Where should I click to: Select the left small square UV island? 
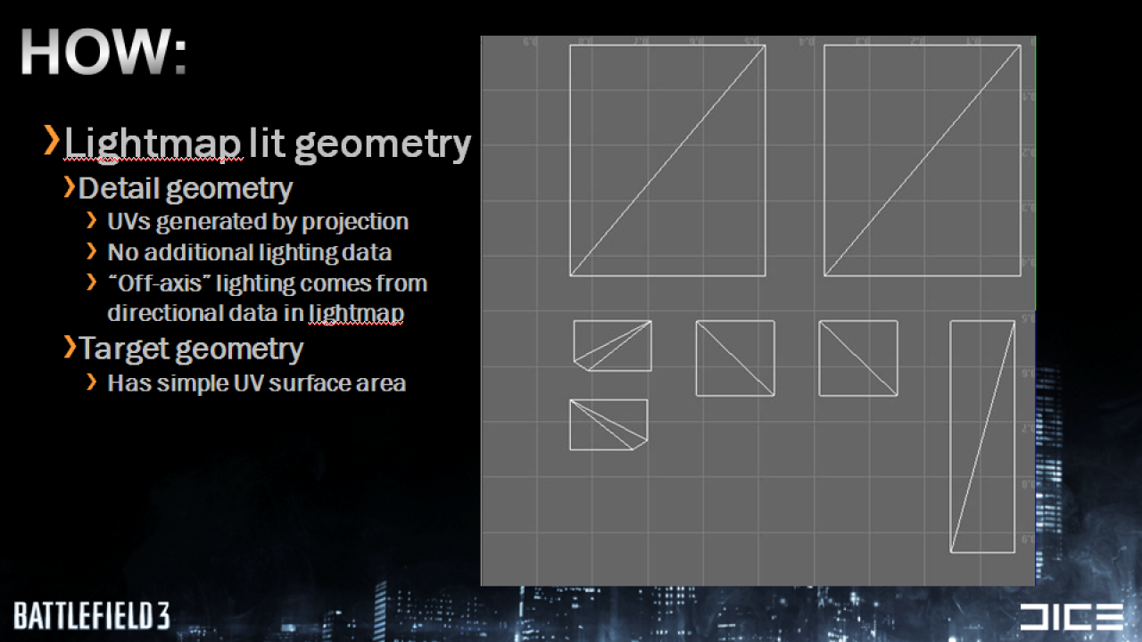pyautogui.click(x=735, y=358)
